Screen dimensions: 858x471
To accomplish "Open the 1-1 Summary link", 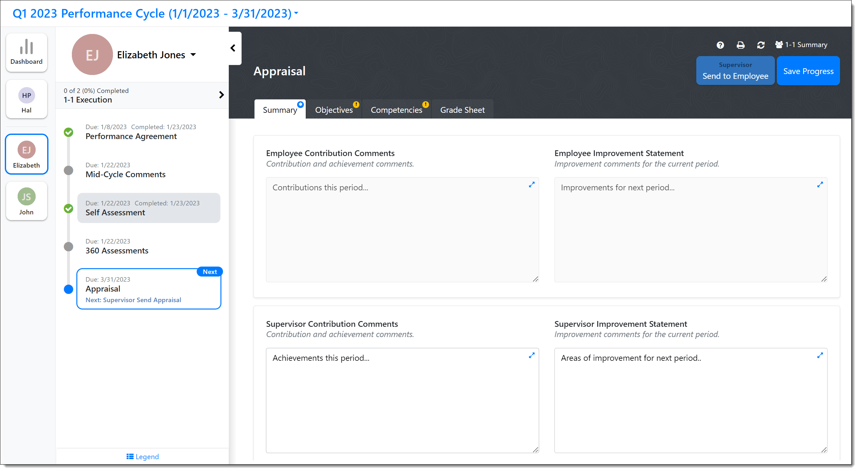I will click(x=801, y=45).
